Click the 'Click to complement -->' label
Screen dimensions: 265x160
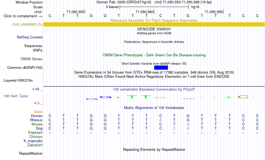pyautogui.click(x=23, y=16)
